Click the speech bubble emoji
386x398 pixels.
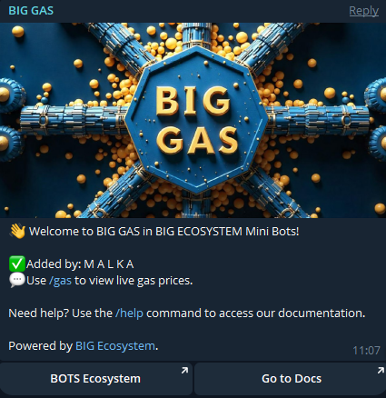(x=17, y=280)
